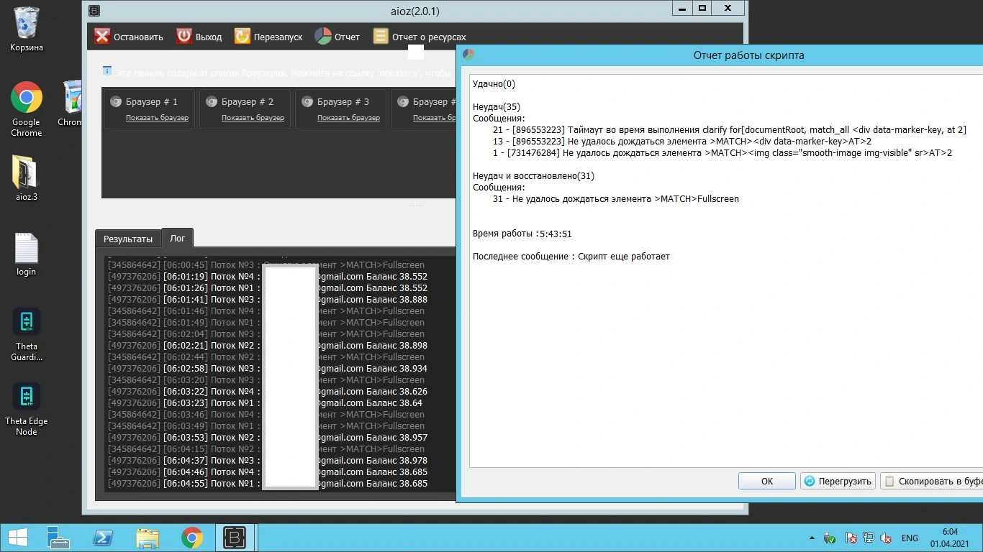Click Показать браузер under Браузер # 2
Screen dimensions: 983x552
coord(253,118)
